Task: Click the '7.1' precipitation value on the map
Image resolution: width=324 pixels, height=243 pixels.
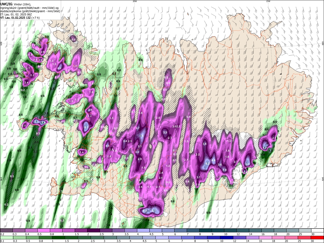Action: 36,122
